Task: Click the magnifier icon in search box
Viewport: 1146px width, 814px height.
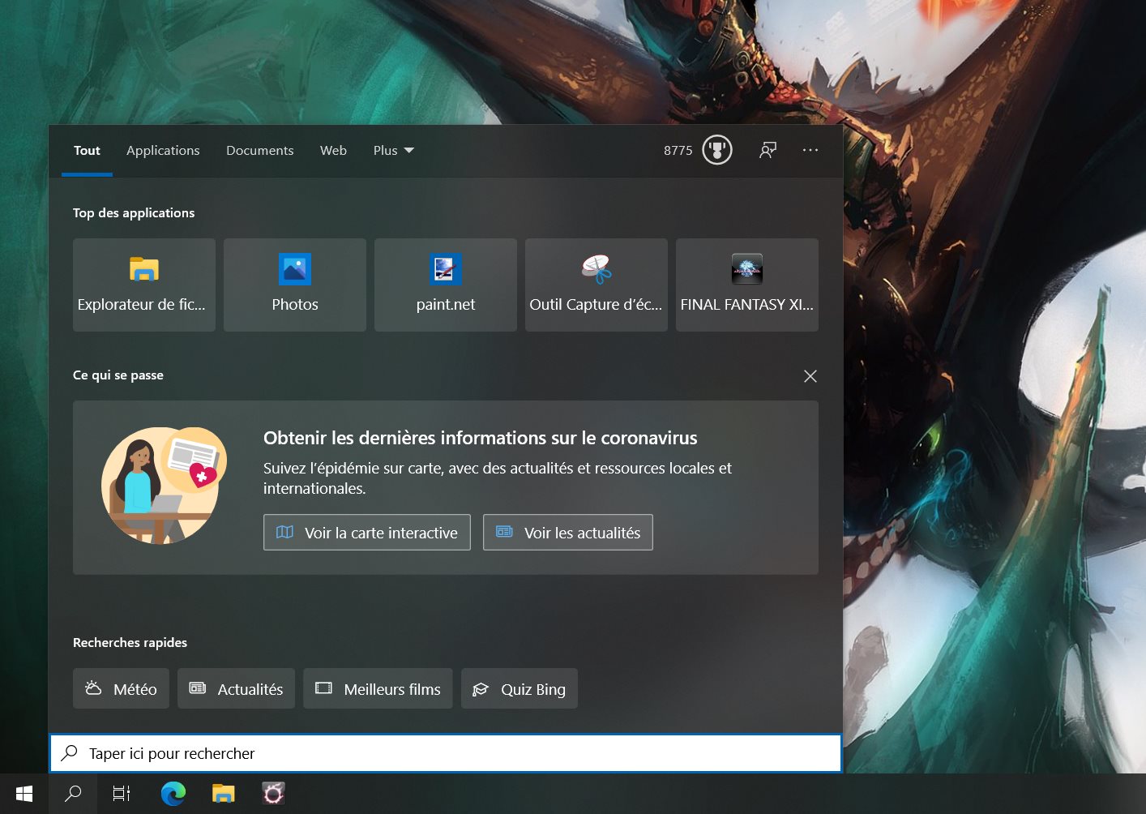Action: click(x=70, y=753)
